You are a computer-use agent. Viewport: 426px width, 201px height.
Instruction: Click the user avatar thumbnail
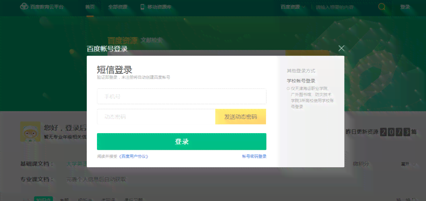[30, 132]
